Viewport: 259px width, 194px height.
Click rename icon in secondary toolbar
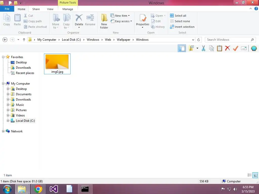click(244, 48)
